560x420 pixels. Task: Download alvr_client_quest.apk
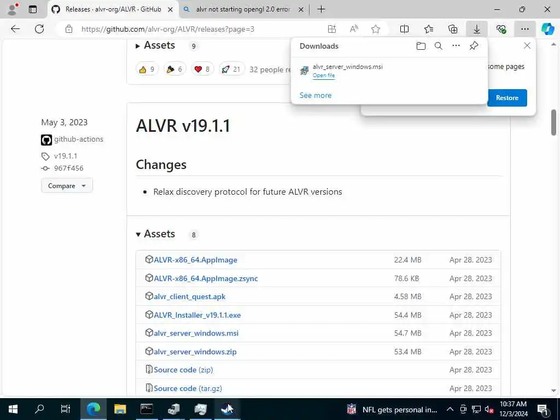click(x=190, y=297)
